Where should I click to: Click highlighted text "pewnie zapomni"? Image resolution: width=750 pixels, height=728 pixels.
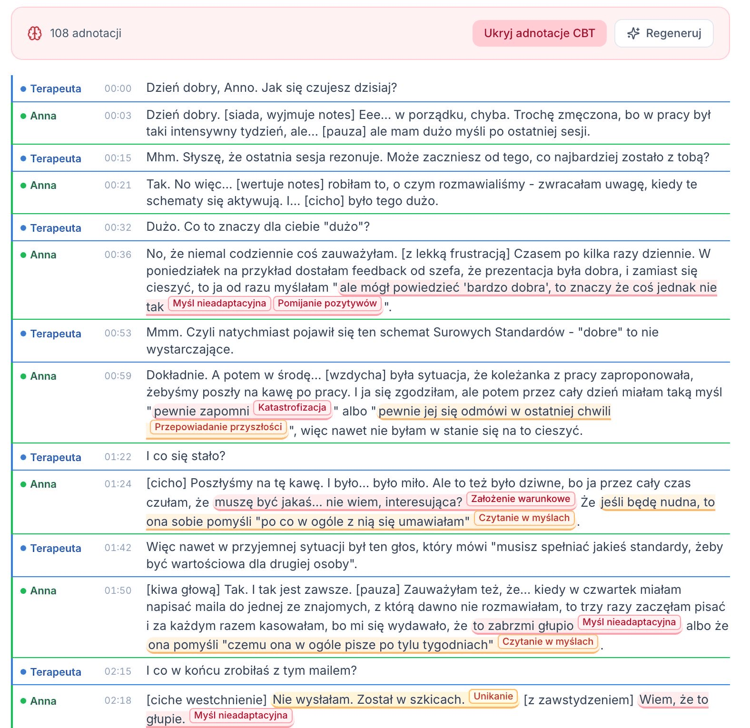pyautogui.click(x=201, y=411)
